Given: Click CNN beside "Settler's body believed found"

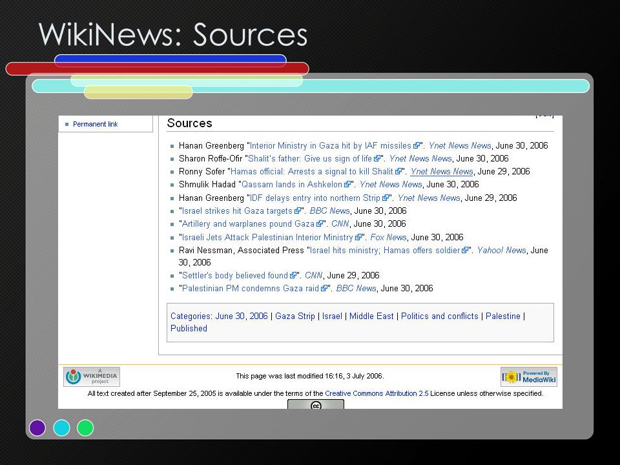Looking at the screenshot, I should click(x=314, y=275).
